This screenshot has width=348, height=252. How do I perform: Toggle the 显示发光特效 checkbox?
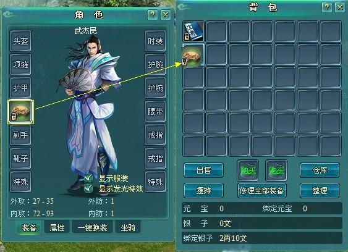tap(88, 188)
